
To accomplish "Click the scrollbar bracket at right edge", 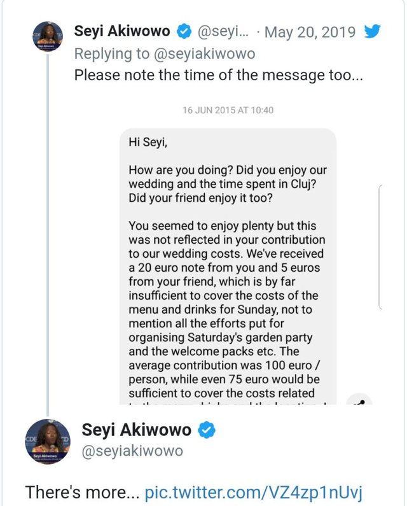I will pyautogui.click(x=380, y=247).
